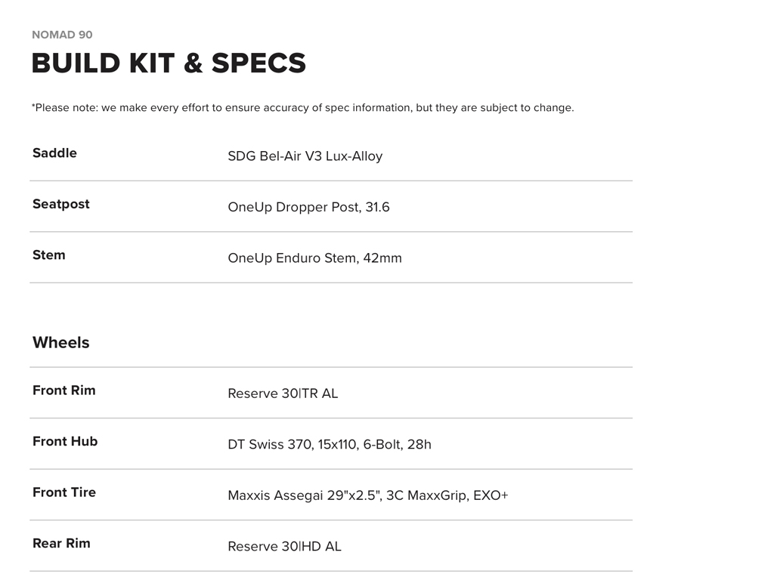
Task: Select OneUp Enduro Stem, 42mm value
Action: tap(314, 258)
